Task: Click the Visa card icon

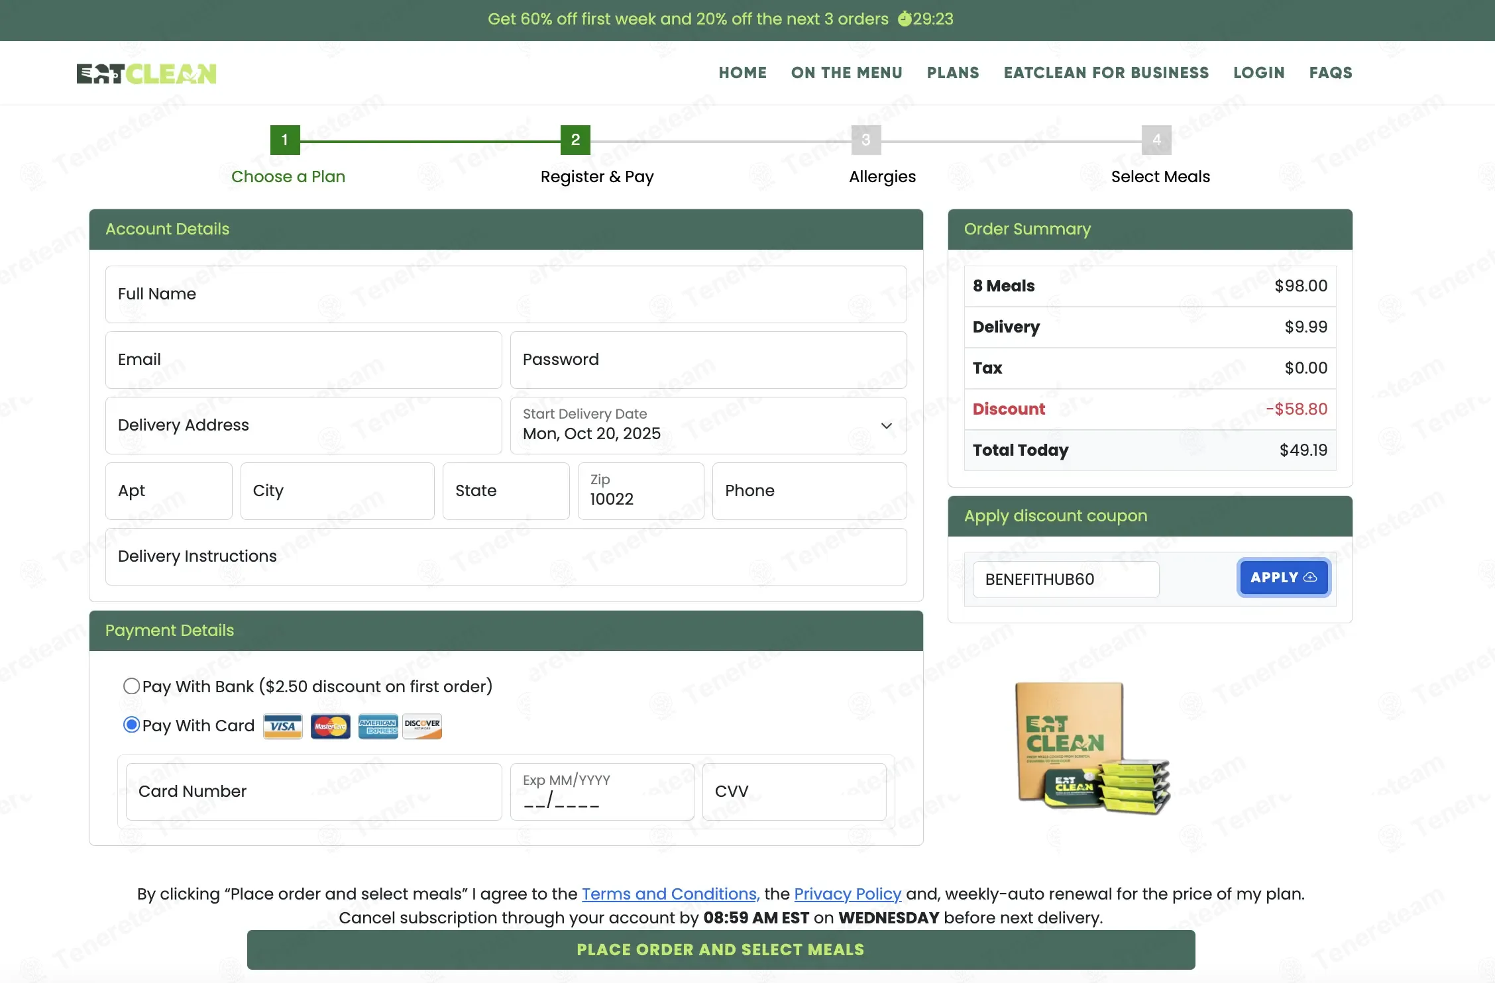Action: (283, 726)
